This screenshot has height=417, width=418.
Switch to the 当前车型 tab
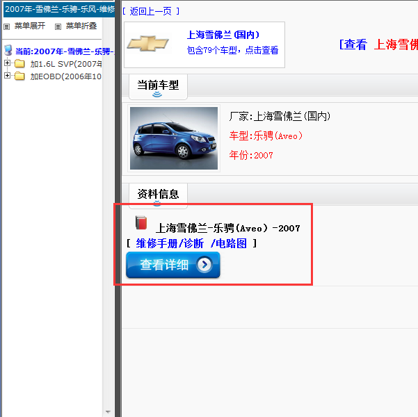click(158, 87)
